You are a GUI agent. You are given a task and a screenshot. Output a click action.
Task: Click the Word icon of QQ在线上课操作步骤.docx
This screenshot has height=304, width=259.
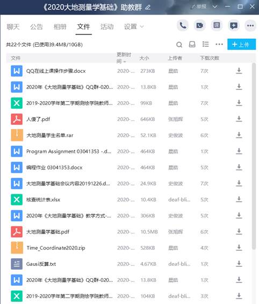click(17, 71)
